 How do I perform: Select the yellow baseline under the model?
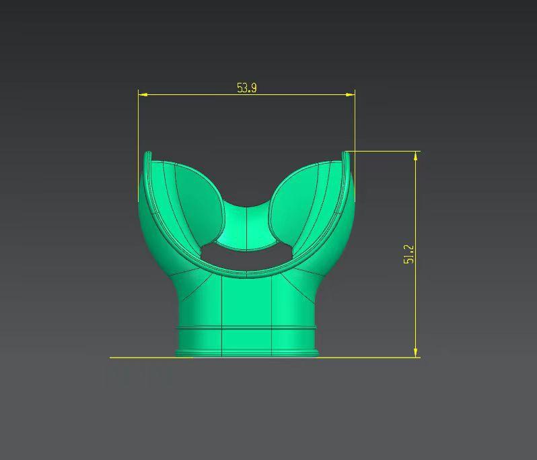(x=264, y=358)
